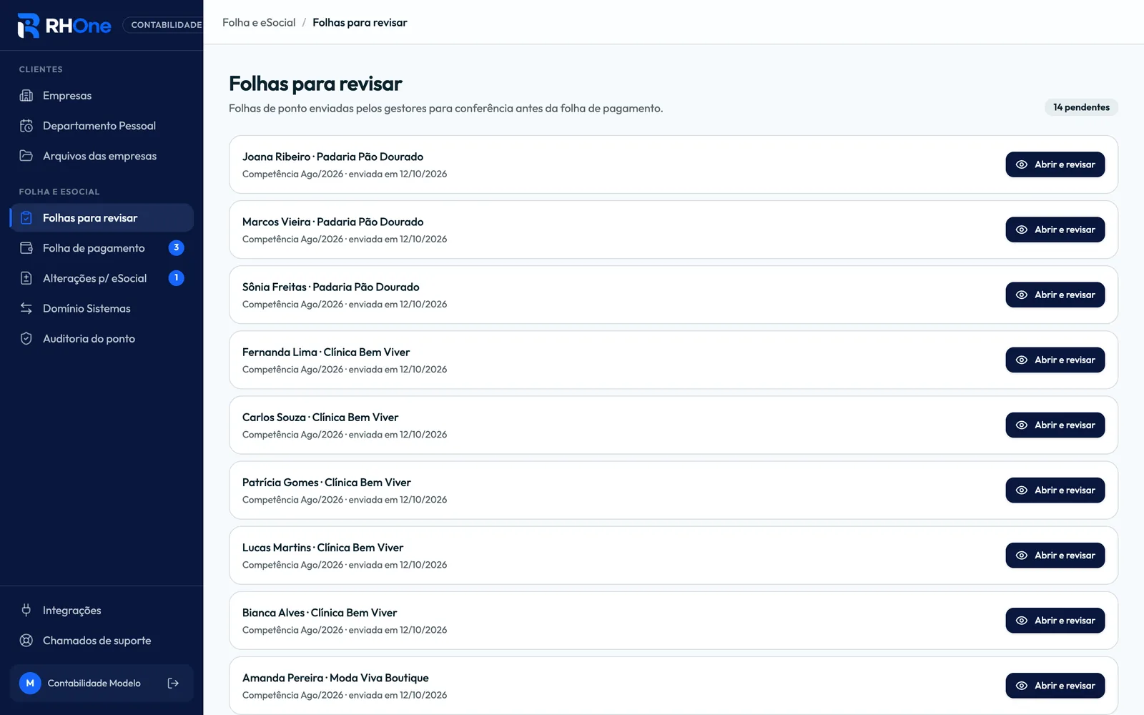This screenshot has height=715, width=1144.
Task: Open the Empresas menu item
Action: tap(102, 96)
